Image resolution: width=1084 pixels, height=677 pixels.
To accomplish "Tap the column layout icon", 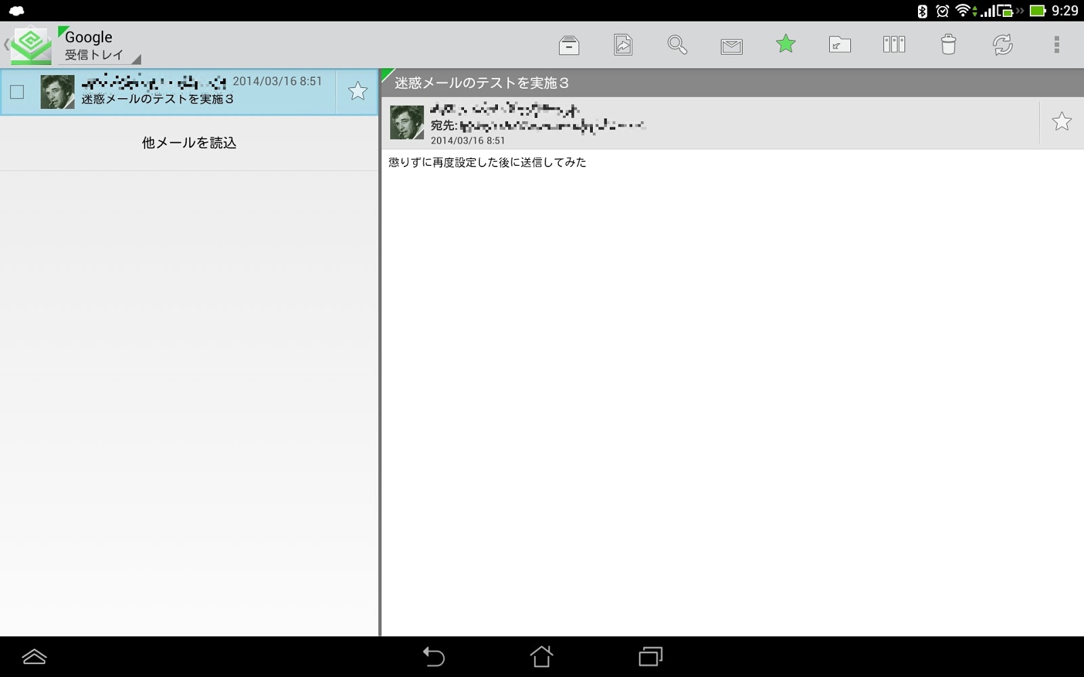I will coord(894,45).
